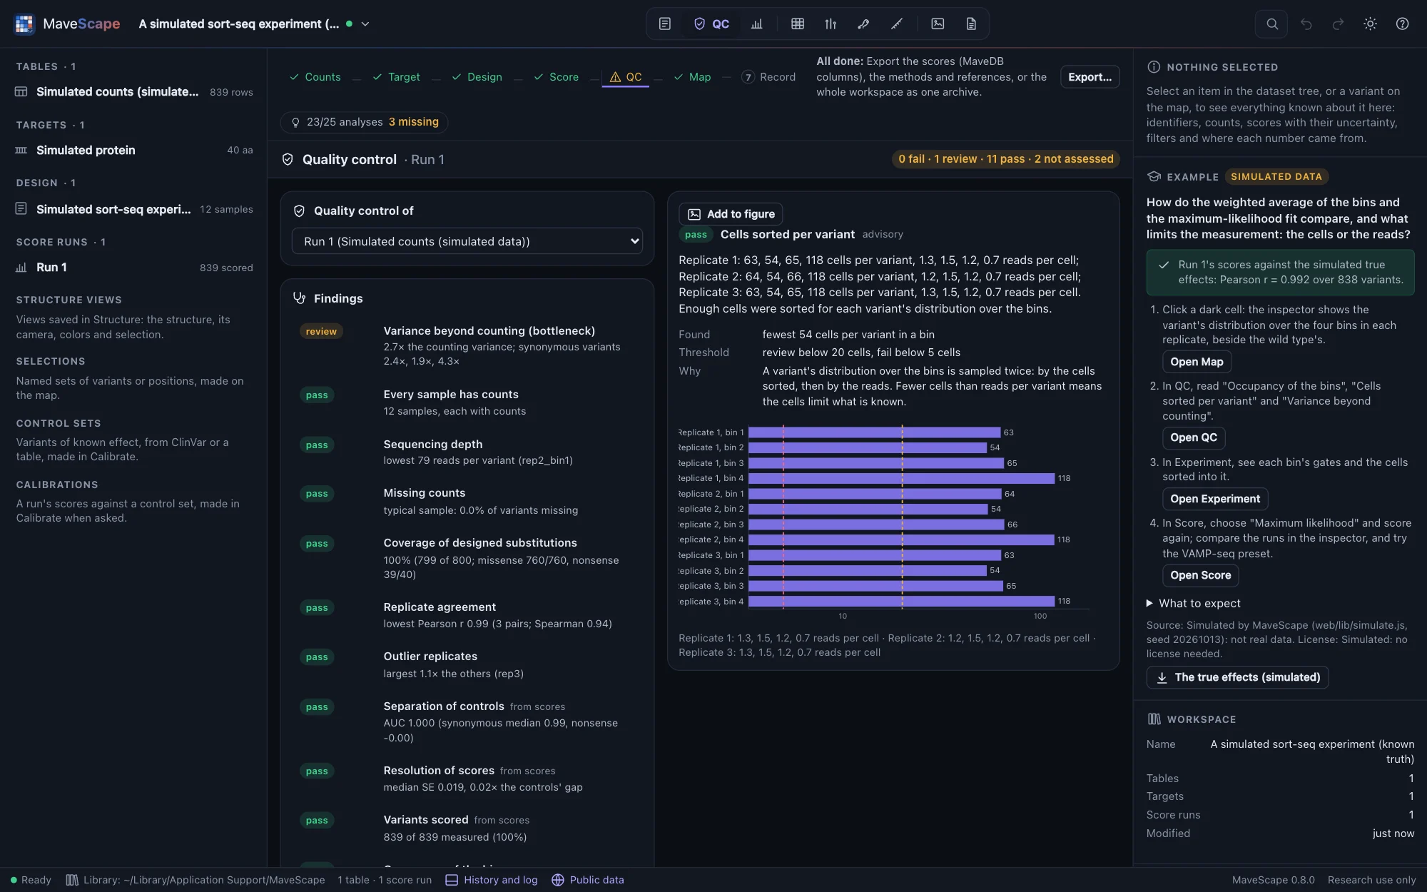Toggle the light/dark theme sun icon
The image size is (1427, 892).
1370,24
